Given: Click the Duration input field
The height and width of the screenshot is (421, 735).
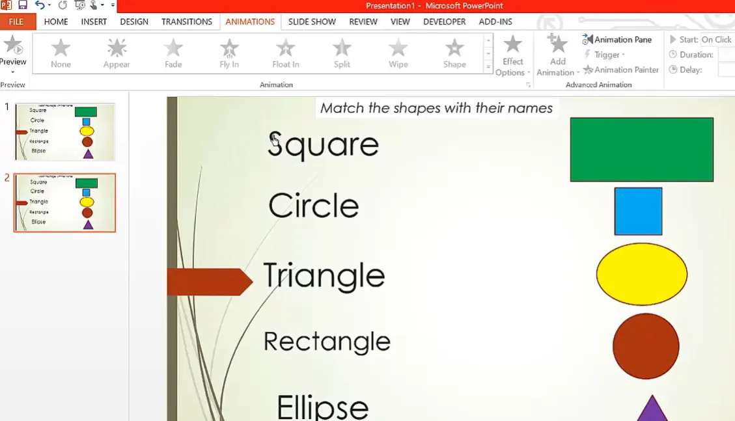Looking at the screenshot, I should pyautogui.click(x=726, y=55).
